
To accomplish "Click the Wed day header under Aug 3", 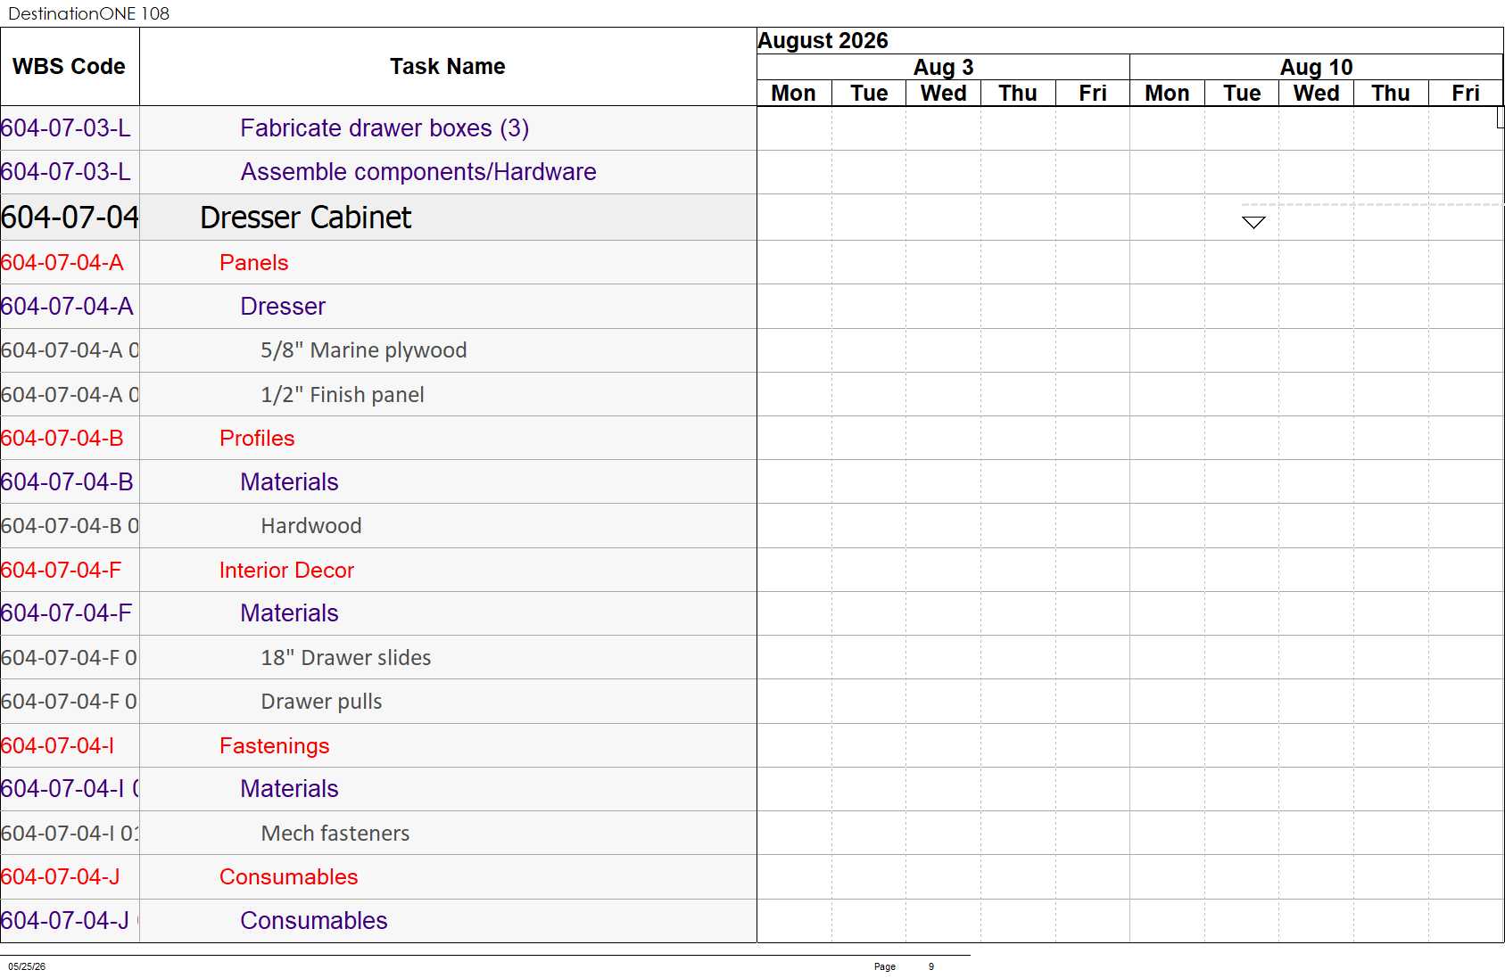I will (x=943, y=94).
